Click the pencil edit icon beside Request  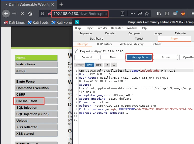coord(76,51)
